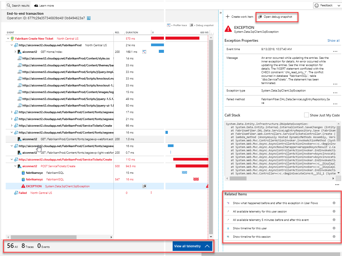Screen dimensions: 342x256
Task: Click the profiler trace icon on GET Home/Index row
Action: click(x=144, y=52)
